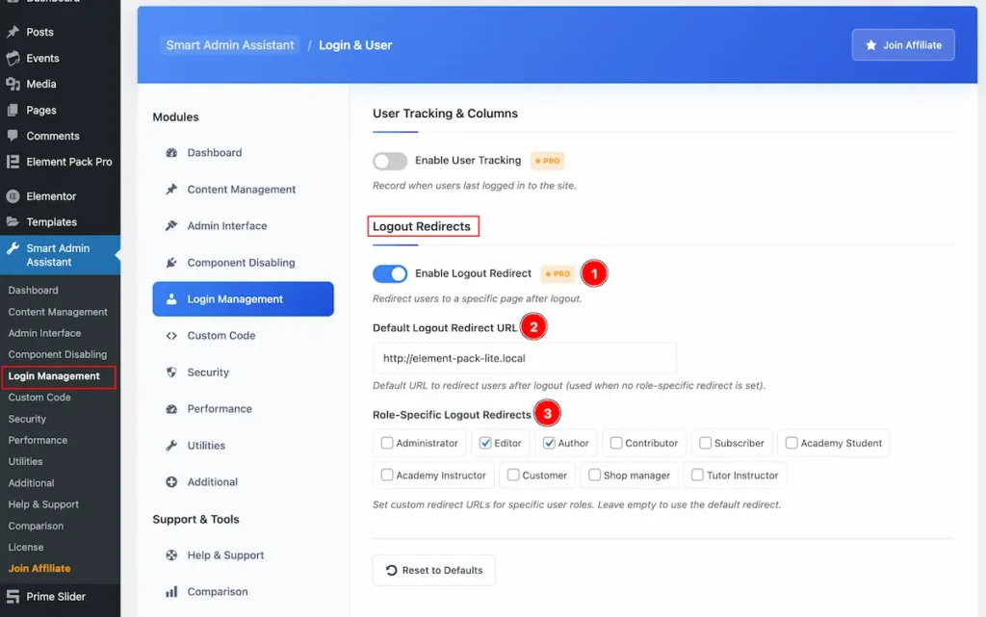986x617 pixels.
Task: Check the Subscriber role checkbox
Action: click(706, 443)
